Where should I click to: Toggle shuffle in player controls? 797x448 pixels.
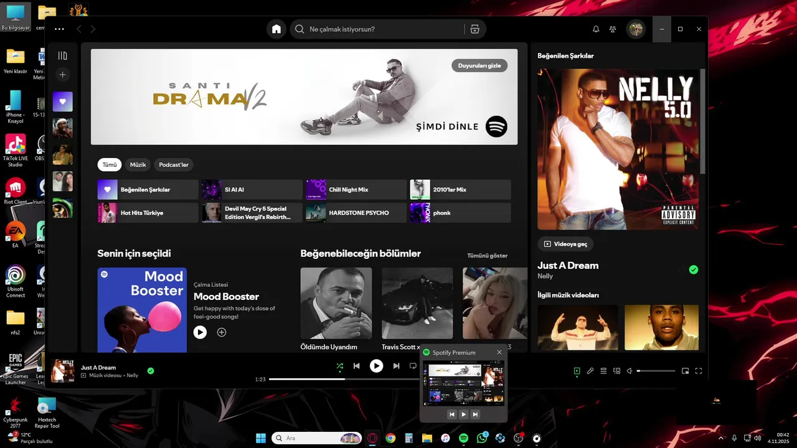tap(339, 366)
